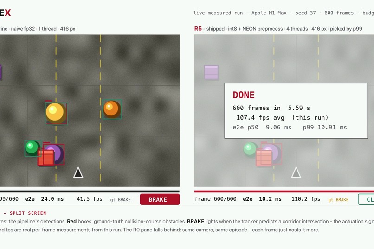Click the red R5 pane title label
This screenshot has height=249, width=374.
pos(198,29)
